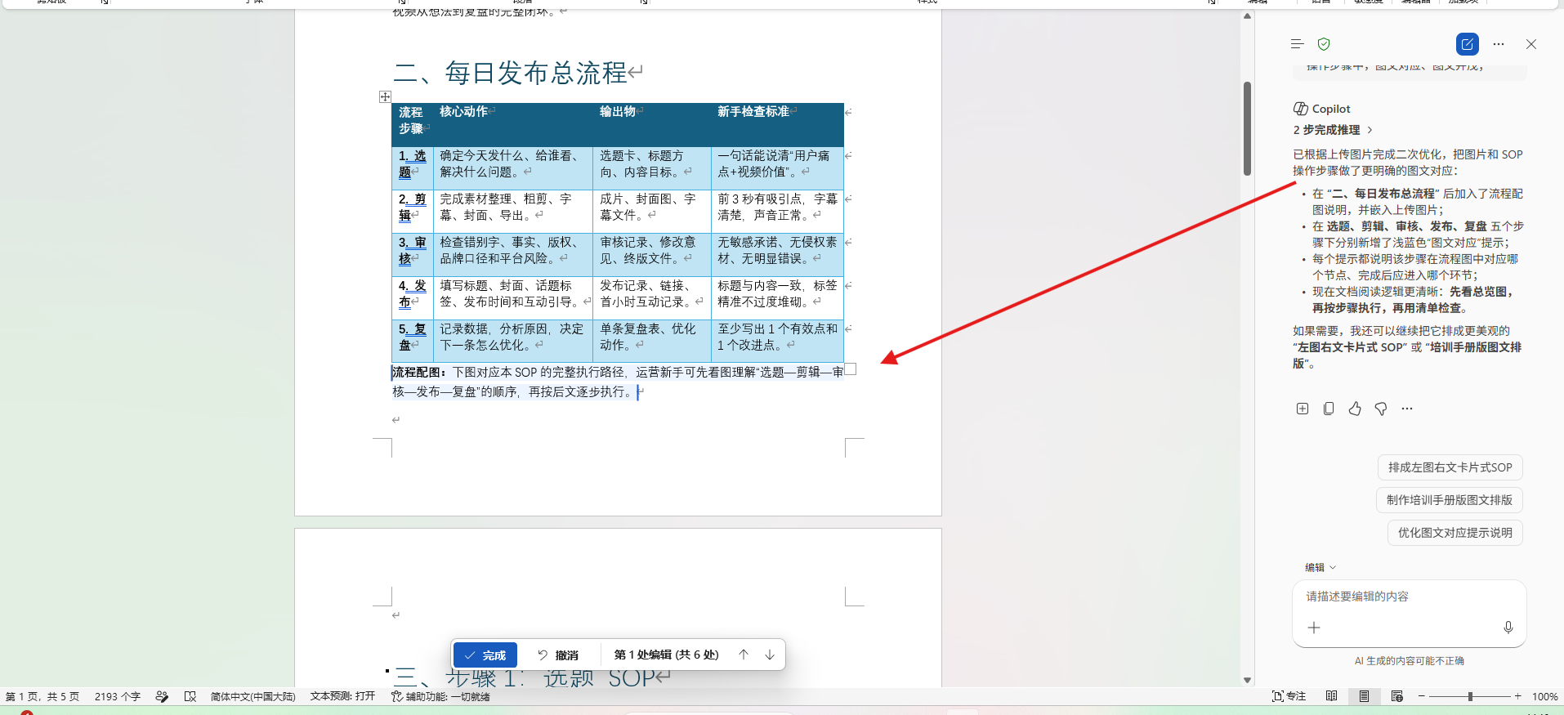1564x715 pixels.
Task: Open more actions ellipsis below Copilot response
Action: (x=1407, y=409)
